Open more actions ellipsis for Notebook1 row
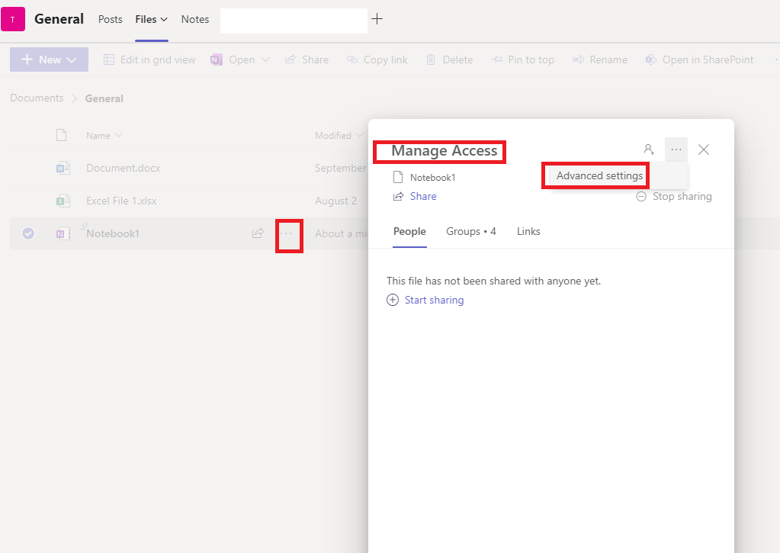Image resolution: width=780 pixels, height=553 pixels. tap(287, 233)
